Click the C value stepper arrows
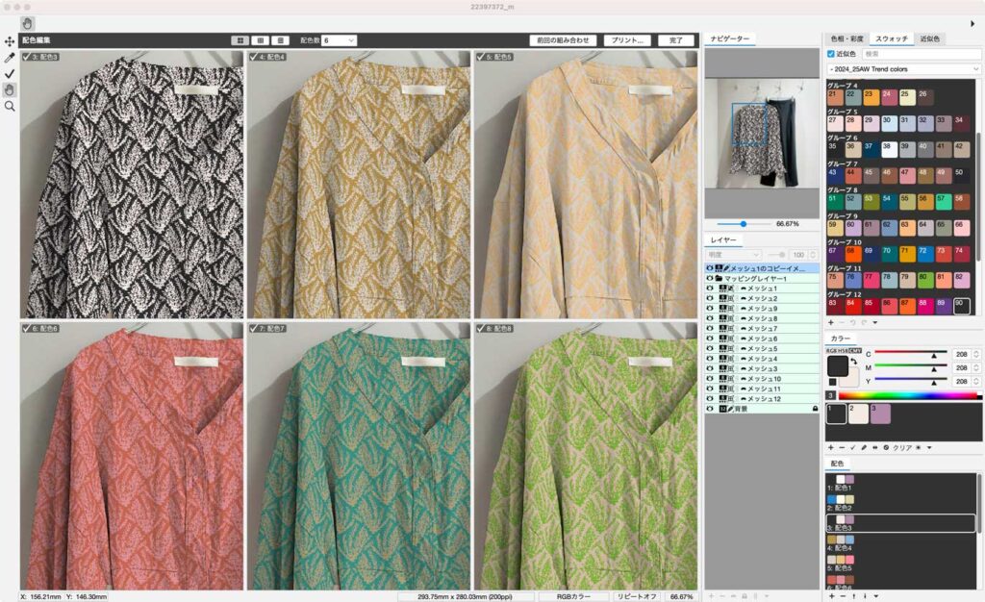 coord(976,354)
